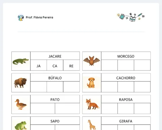Click the JACARE word cell
The height and width of the screenshot is (130, 162).
55,56
